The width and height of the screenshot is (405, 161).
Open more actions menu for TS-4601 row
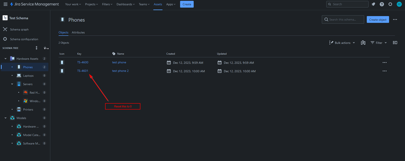[x=385, y=71]
